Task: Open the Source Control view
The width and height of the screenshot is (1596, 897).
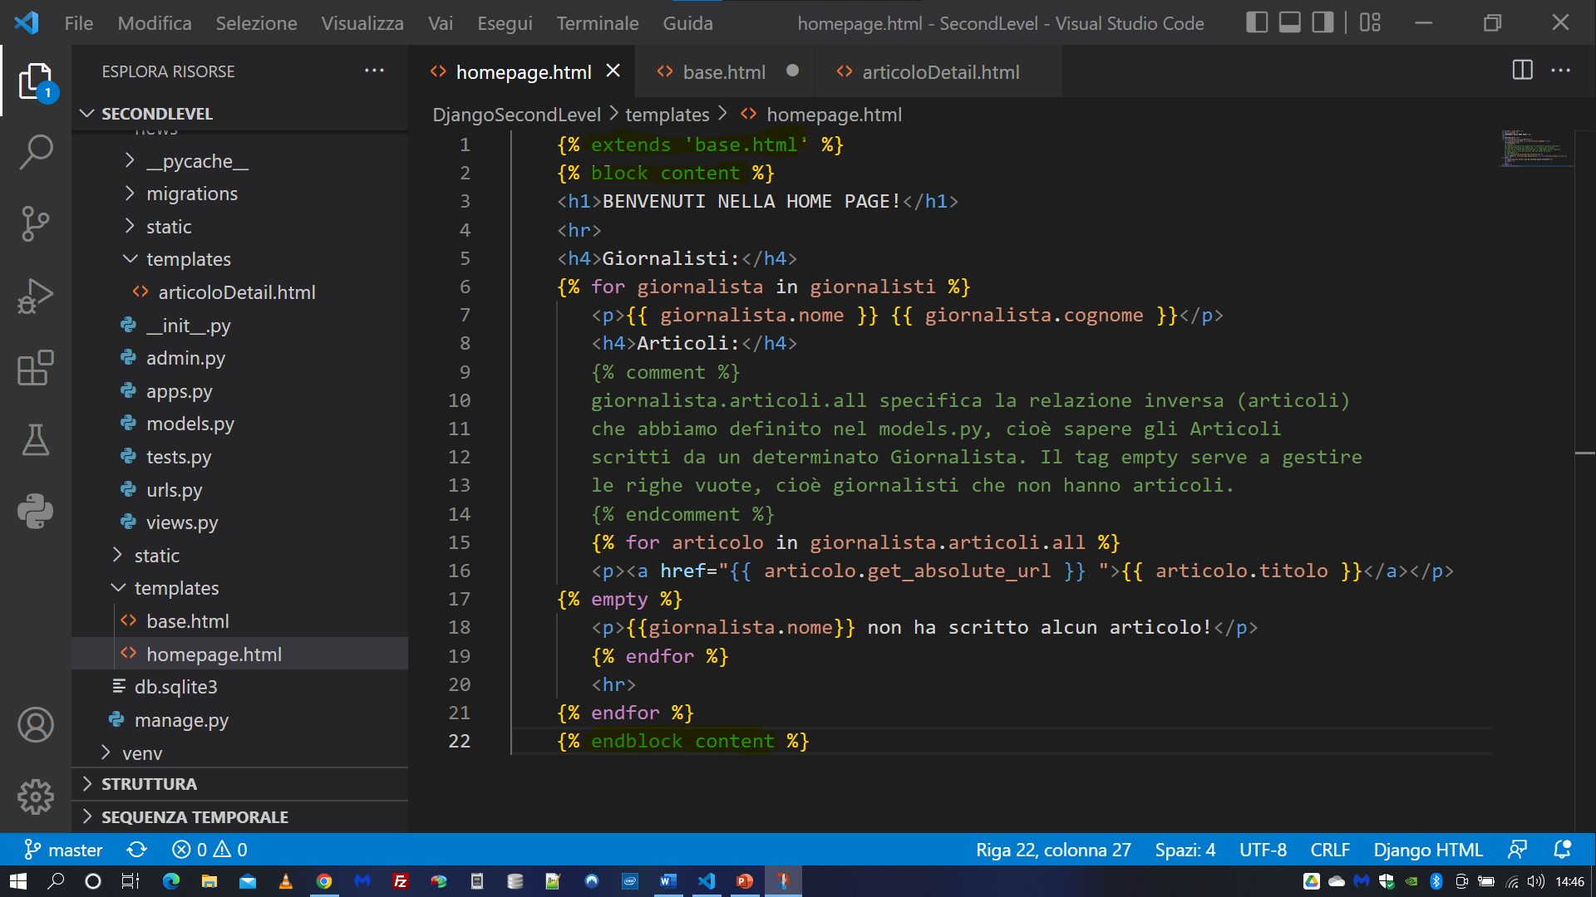Action: [x=35, y=224]
